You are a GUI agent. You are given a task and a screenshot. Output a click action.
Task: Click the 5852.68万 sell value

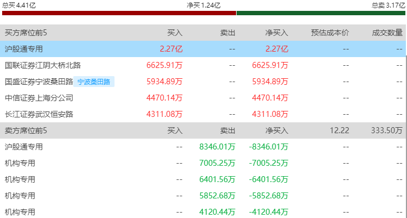pyautogui.click(x=217, y=196)
